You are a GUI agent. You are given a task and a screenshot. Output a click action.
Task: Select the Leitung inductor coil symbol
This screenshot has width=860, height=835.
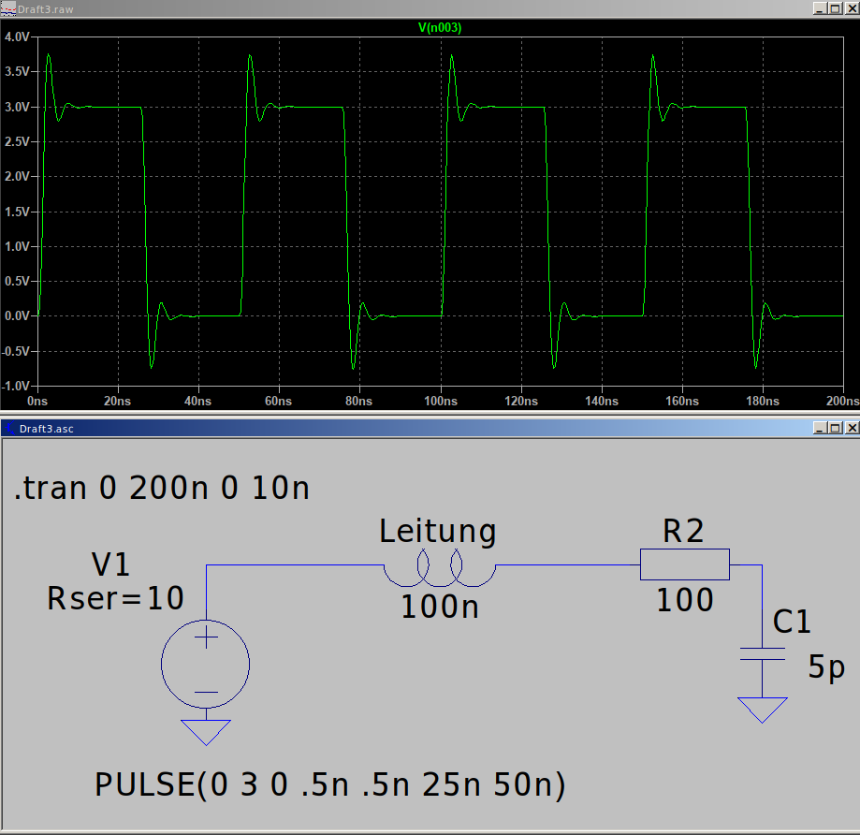point(439,566)
